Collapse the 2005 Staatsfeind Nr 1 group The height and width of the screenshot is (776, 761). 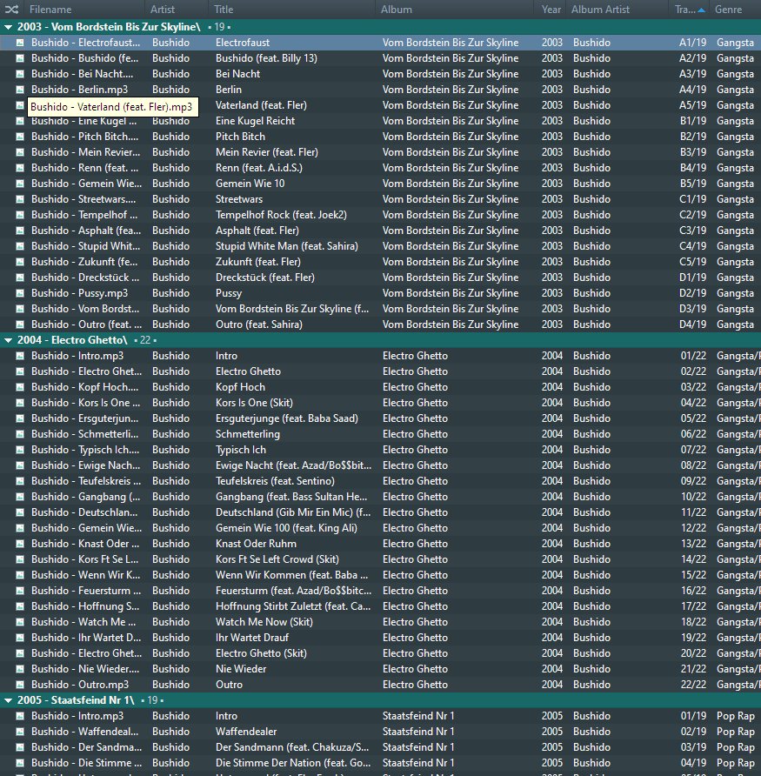[8, 700]
